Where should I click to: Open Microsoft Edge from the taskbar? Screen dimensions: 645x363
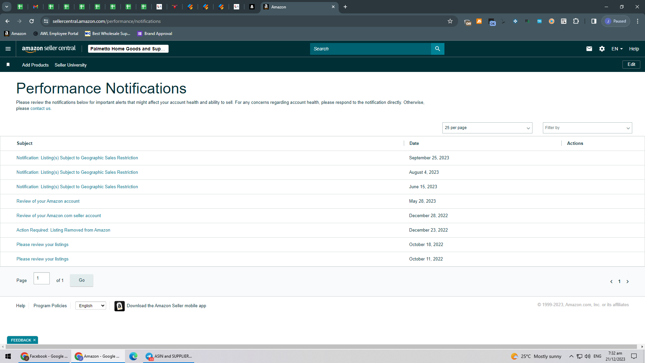[133, 356]
